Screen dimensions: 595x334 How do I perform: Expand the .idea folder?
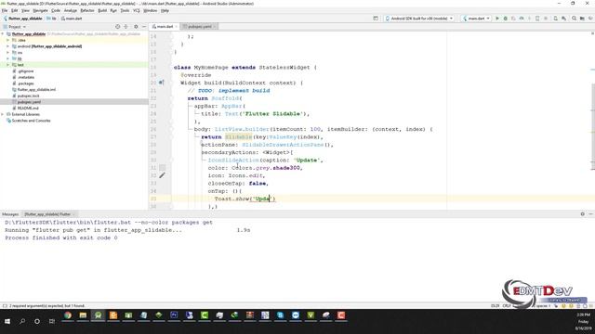pyautogui.click(x=8, y=40)
